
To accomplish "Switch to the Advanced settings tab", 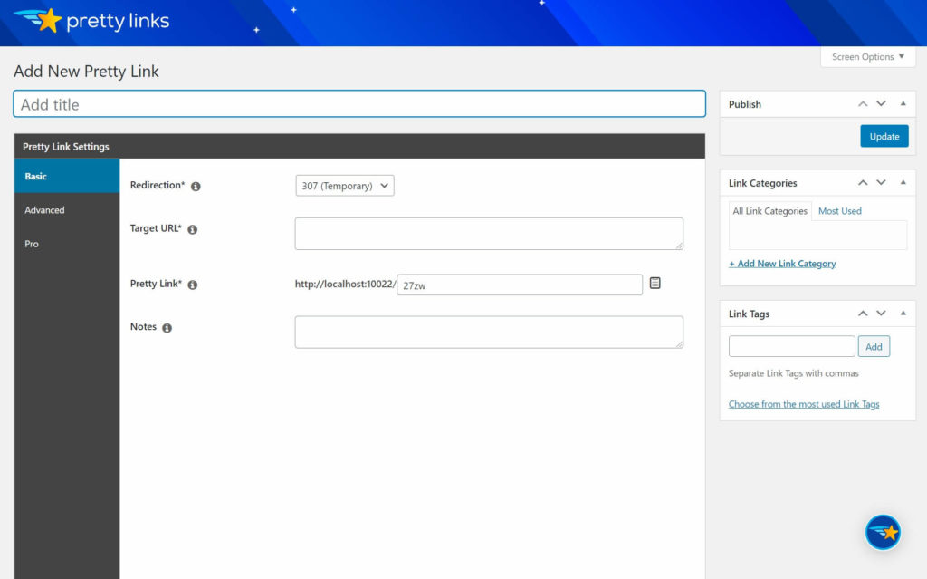I will [44, 209].
